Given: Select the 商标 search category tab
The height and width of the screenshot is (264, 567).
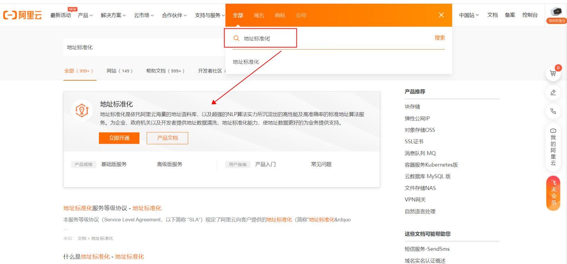Looking at the screenshot, I should coord(280,15).
